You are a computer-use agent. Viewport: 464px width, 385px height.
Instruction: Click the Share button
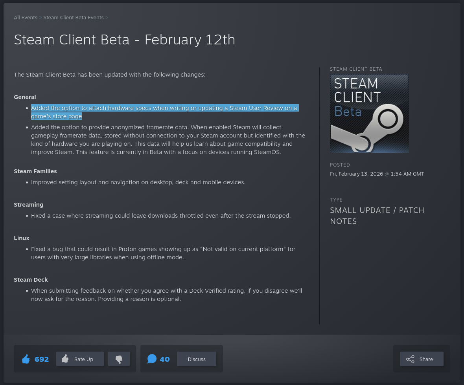[x=422, y=359]
